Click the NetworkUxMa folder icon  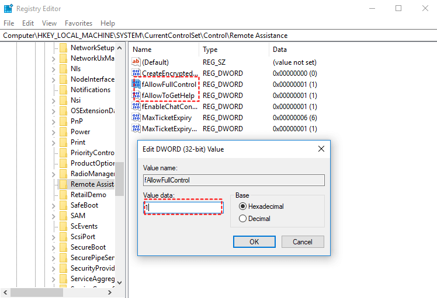point(64,58)
